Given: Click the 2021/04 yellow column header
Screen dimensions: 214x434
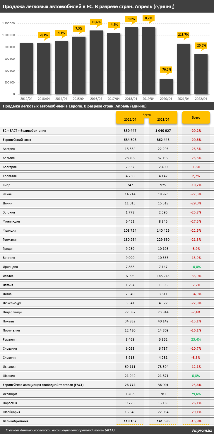Looking at the screenshot, I should point(163,119).
